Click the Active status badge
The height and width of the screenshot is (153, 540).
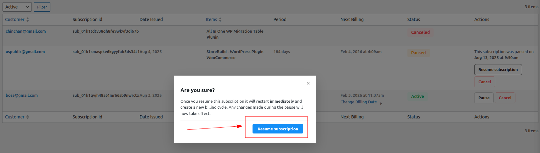417,96
